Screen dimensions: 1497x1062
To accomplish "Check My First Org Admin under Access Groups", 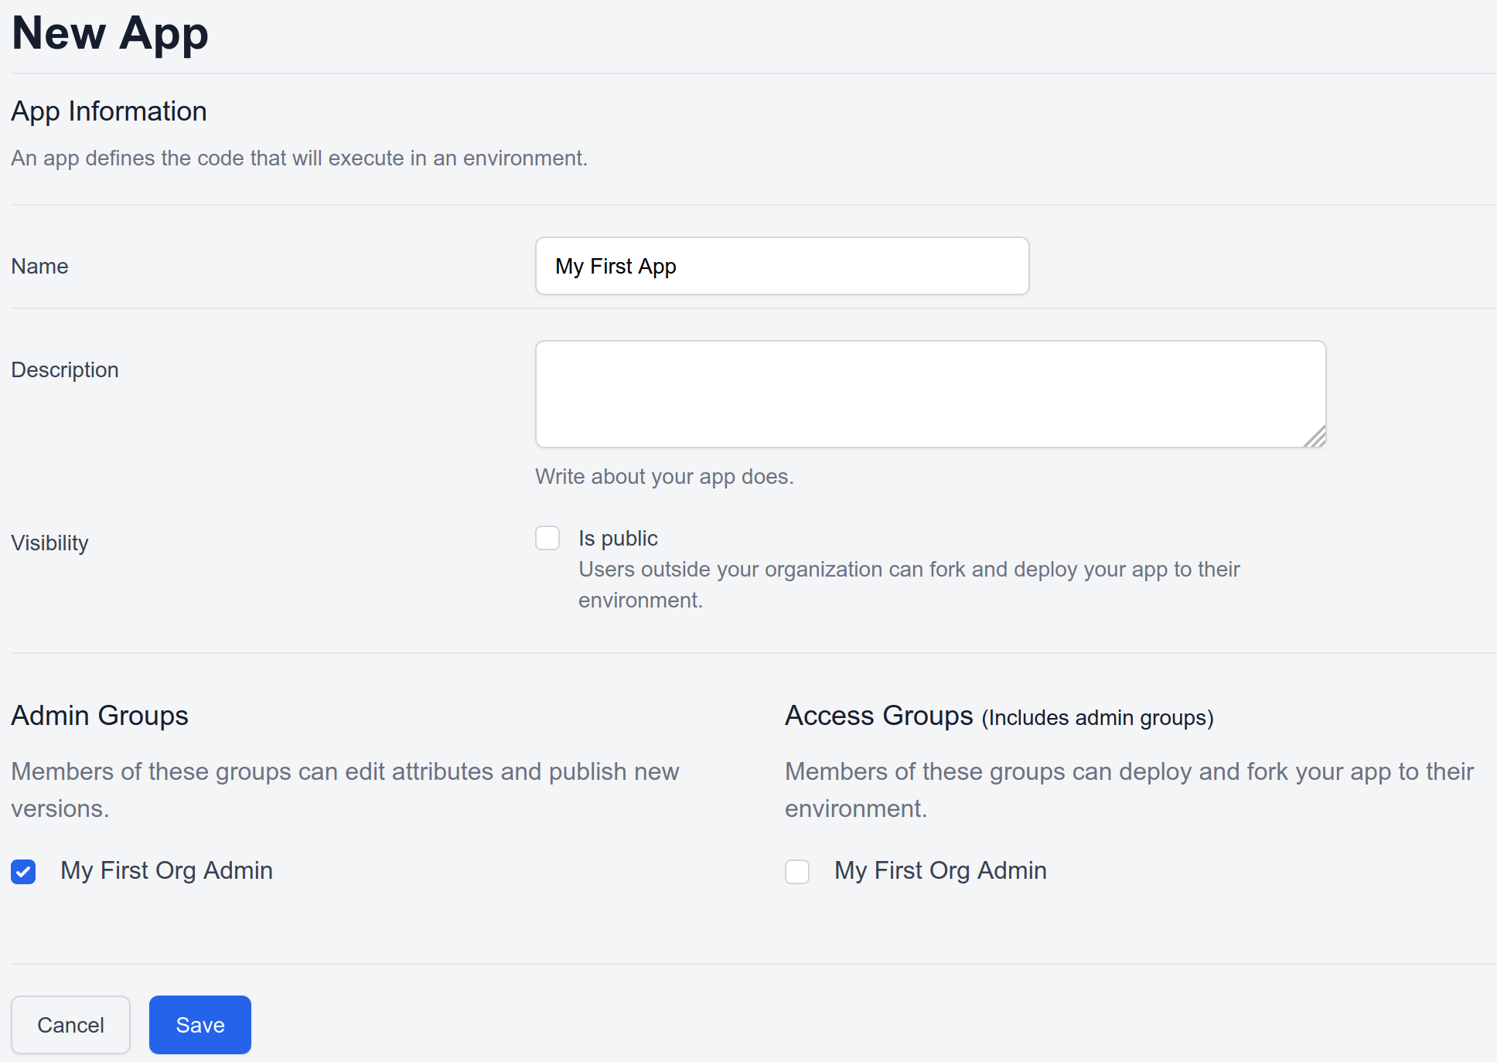I will (x=797, y=871).
